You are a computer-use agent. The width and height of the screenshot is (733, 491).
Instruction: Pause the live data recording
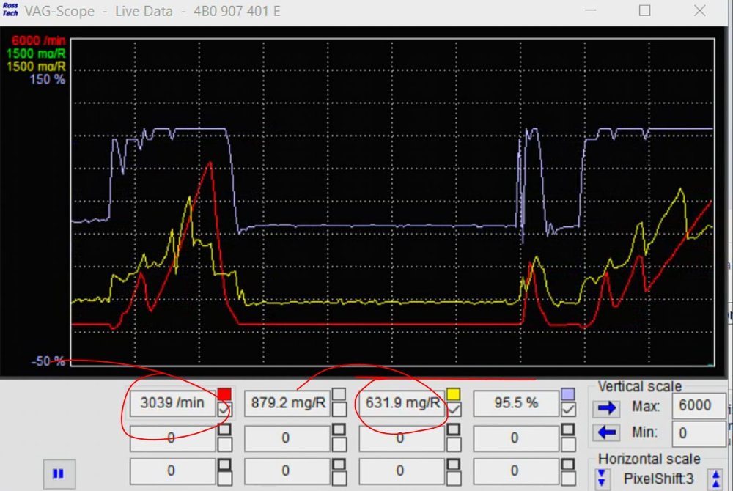coord(58,473)
